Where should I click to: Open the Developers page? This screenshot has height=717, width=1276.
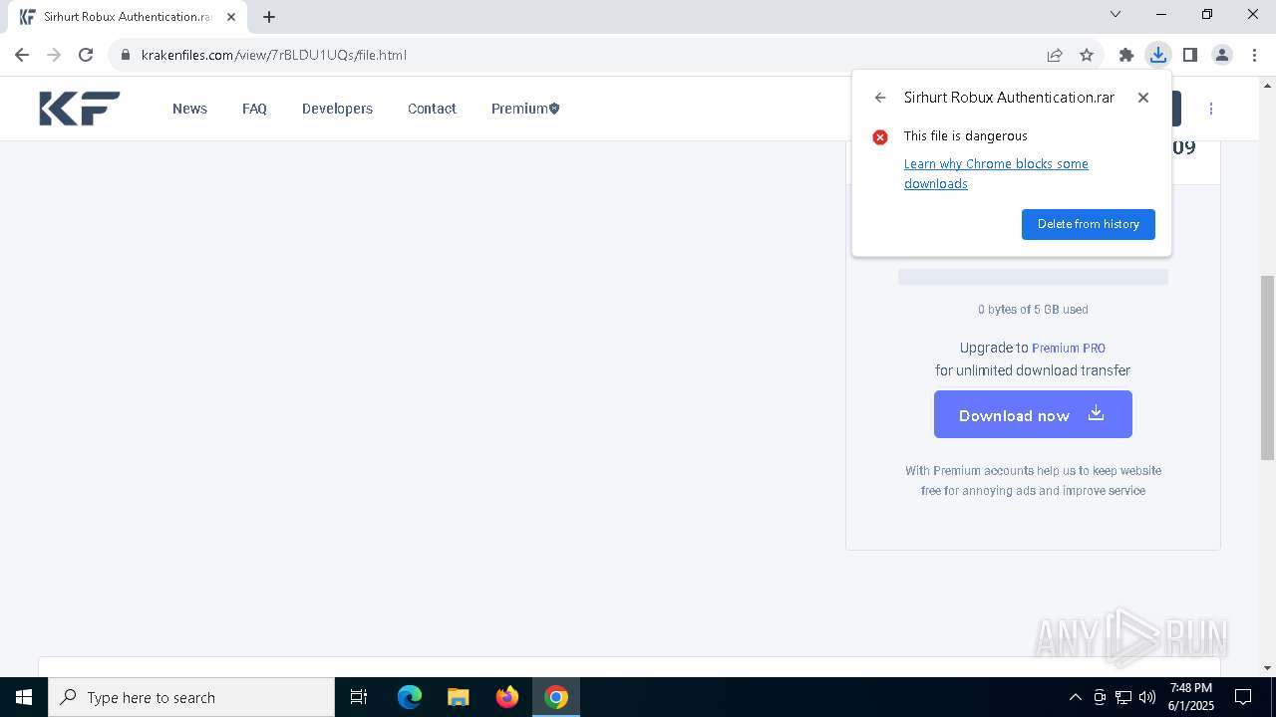337,109
